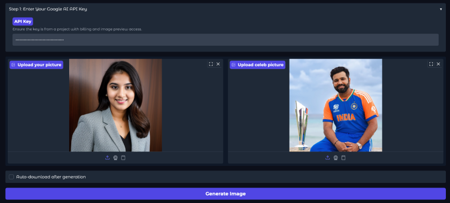Viewport: 450px width, 203px height.
Task: Remove the uploaded celeb picture image
Action: [x=438, y=64]
